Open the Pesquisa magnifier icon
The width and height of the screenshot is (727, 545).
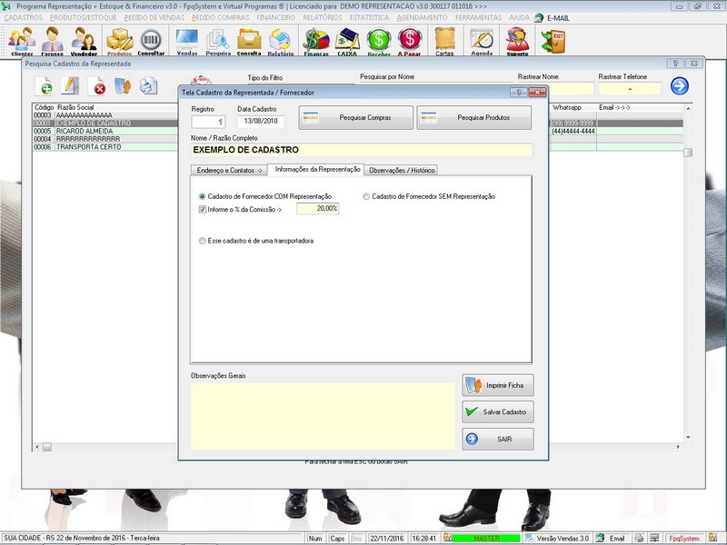click(218, 41)
